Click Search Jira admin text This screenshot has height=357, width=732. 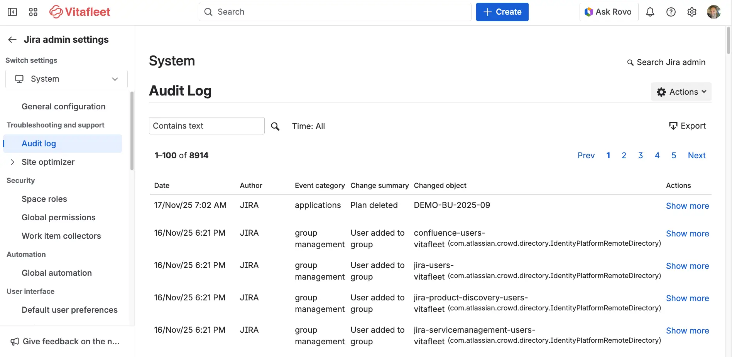pos(671,62)
